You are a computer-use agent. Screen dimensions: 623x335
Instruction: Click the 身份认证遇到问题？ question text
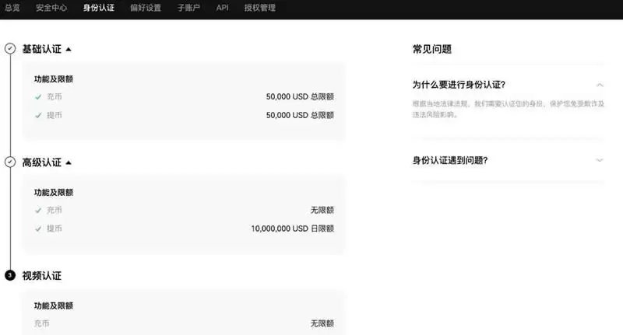[x=450, y=161]
